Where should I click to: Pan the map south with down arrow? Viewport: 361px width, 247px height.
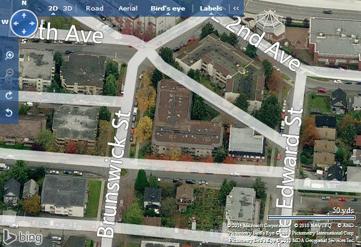tap(24, 31)
